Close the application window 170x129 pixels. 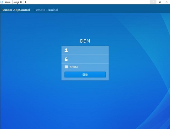coord(167,2)
